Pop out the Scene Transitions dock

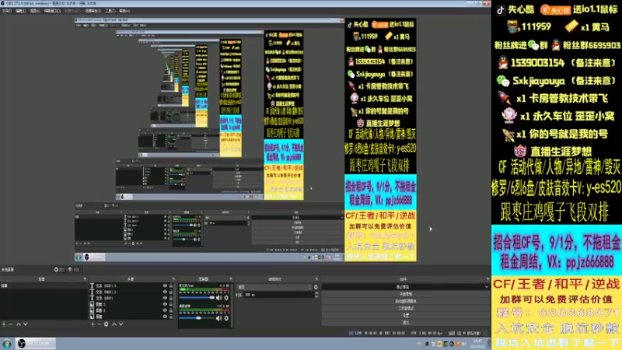(316, 279)
